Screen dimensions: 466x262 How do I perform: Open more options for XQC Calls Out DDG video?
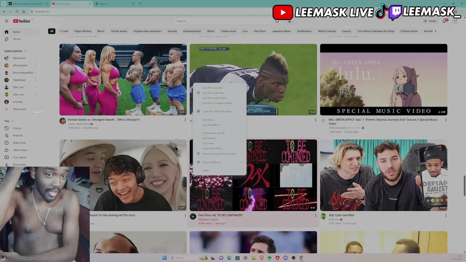coord(446,215)
